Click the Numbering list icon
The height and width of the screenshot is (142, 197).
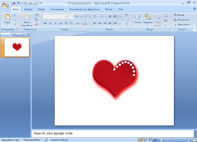point(102,16)
